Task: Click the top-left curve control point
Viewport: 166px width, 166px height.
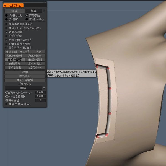Action: pyautogui.click(x=97, y=66)
